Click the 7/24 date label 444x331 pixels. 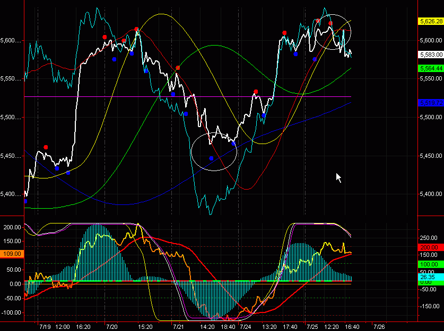(x=245, y=327)
